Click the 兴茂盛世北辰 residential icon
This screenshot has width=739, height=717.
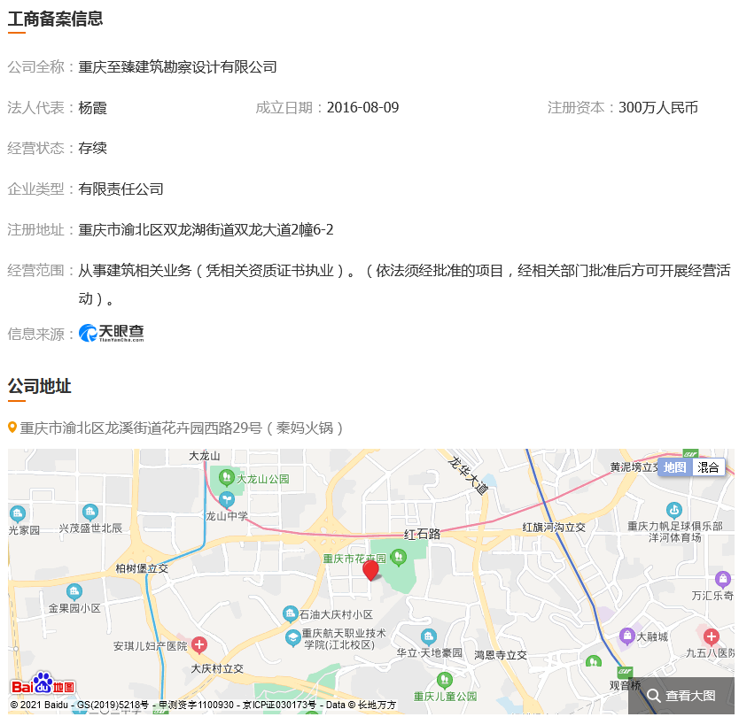(90, 512)
